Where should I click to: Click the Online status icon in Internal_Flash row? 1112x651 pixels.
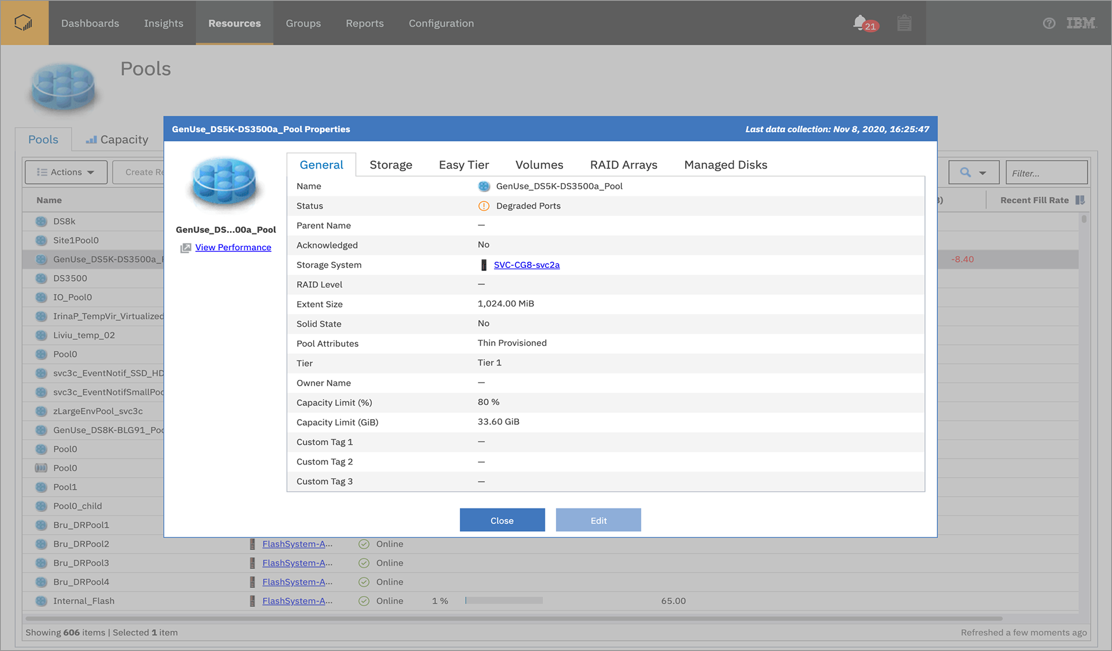point(364,601)
